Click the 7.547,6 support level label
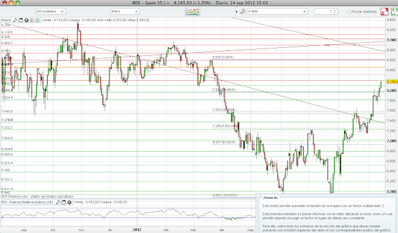This screenshot has height=233, width=398. 7,112
